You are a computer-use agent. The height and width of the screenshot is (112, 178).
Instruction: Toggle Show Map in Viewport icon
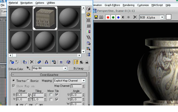(68, 62)
